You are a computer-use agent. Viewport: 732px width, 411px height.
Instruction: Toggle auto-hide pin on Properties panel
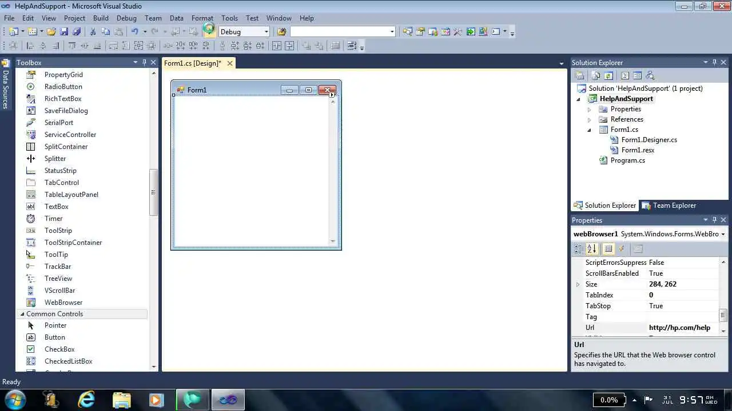click(x=714, y=220)
